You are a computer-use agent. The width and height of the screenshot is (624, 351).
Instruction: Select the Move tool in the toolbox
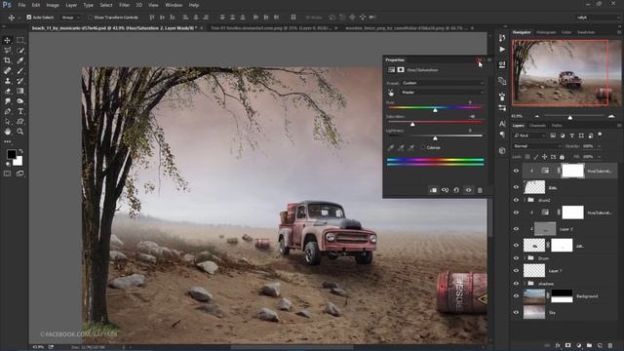(8, 40)
